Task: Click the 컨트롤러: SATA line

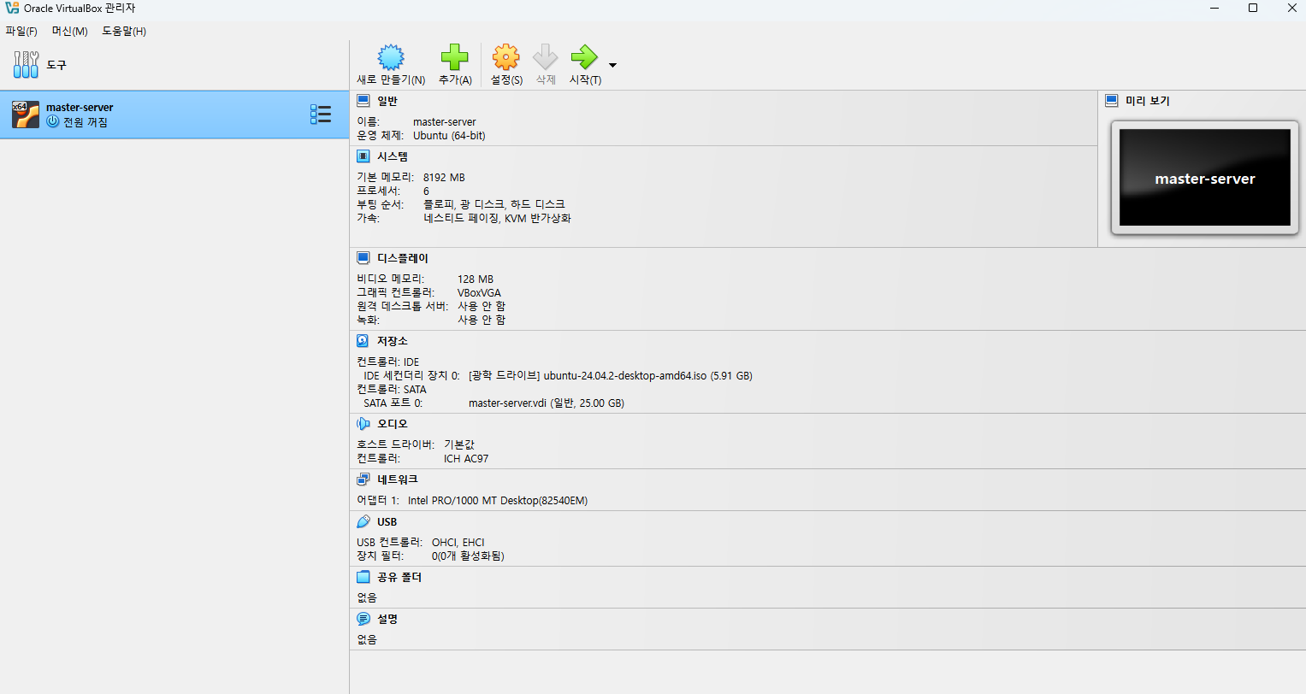Action: [392, 390]
